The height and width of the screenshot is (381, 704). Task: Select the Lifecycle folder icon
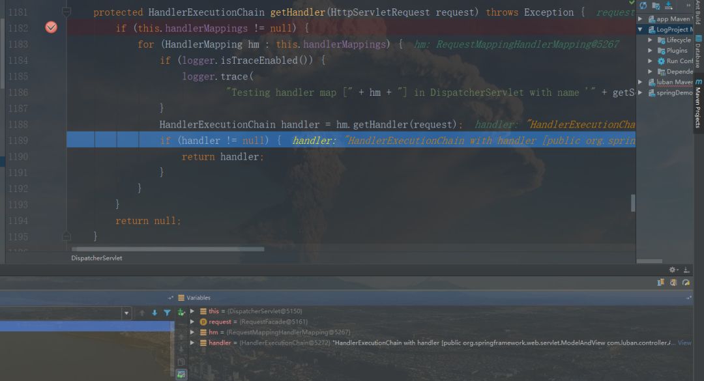pos(661,40)
